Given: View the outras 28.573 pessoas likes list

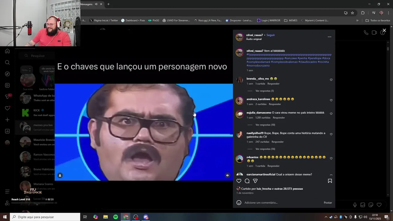Looking at the screenshot, I should click(289, 189).
